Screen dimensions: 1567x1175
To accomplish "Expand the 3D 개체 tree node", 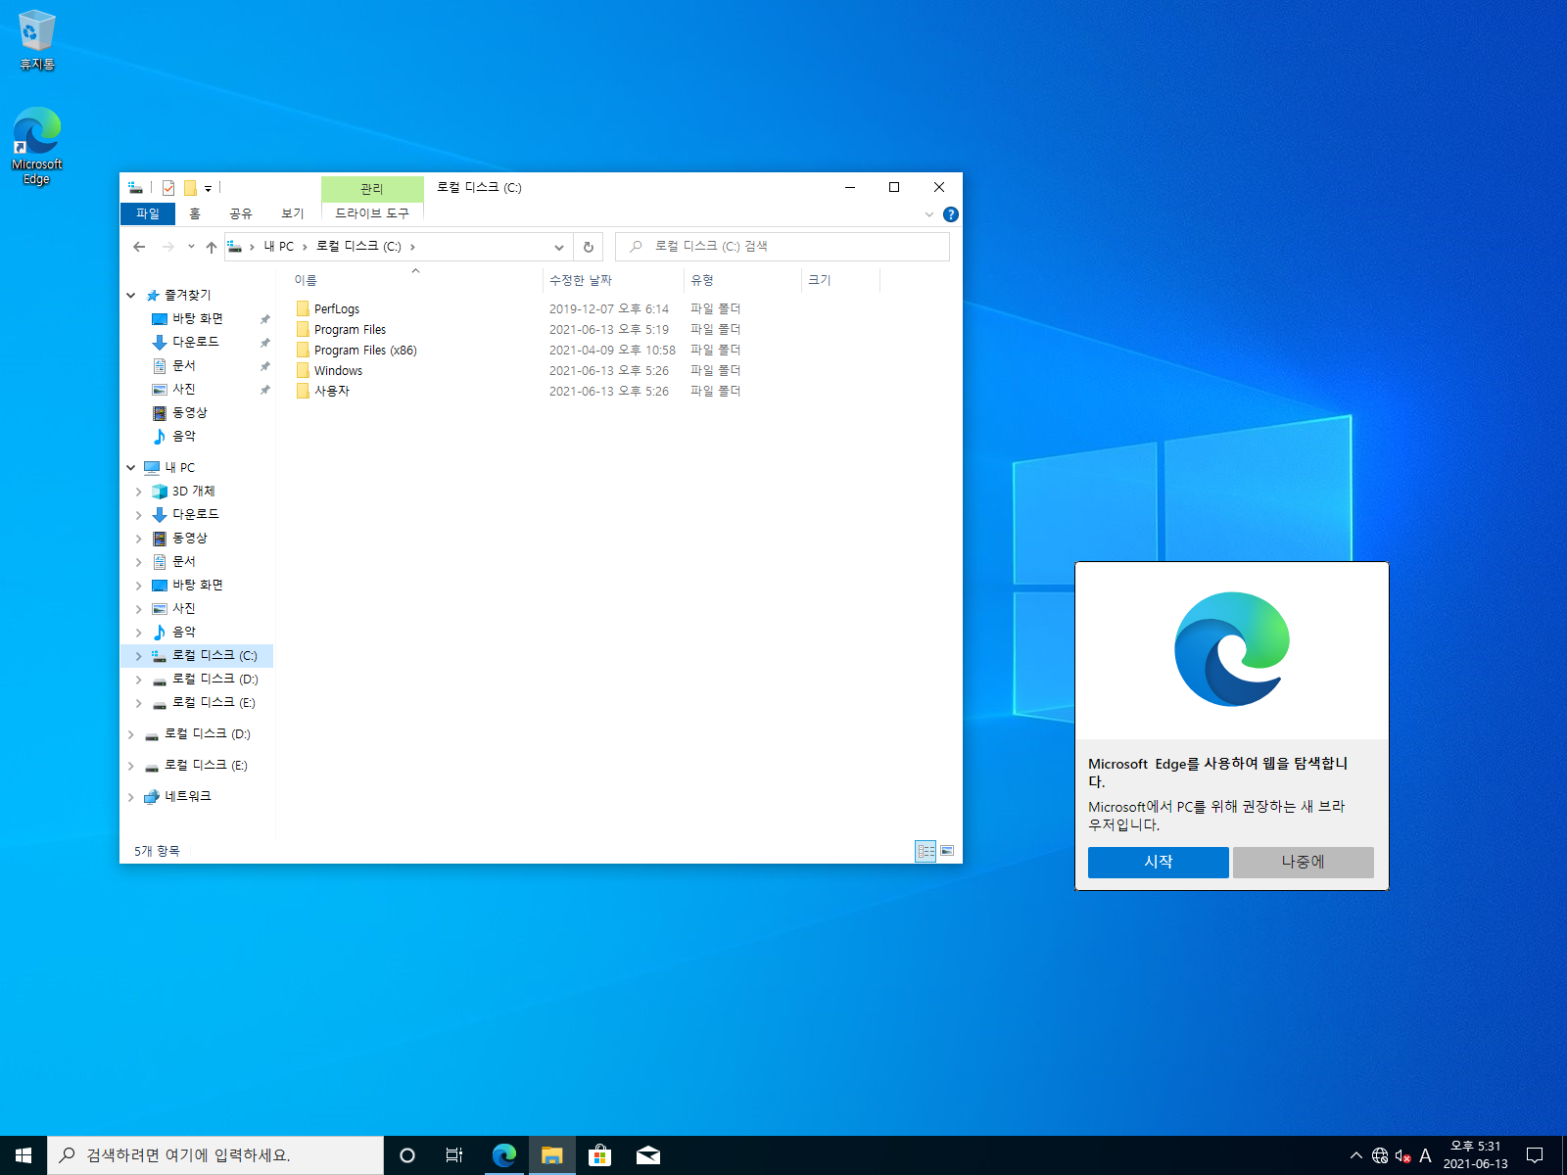I will (x=138, y=492).
